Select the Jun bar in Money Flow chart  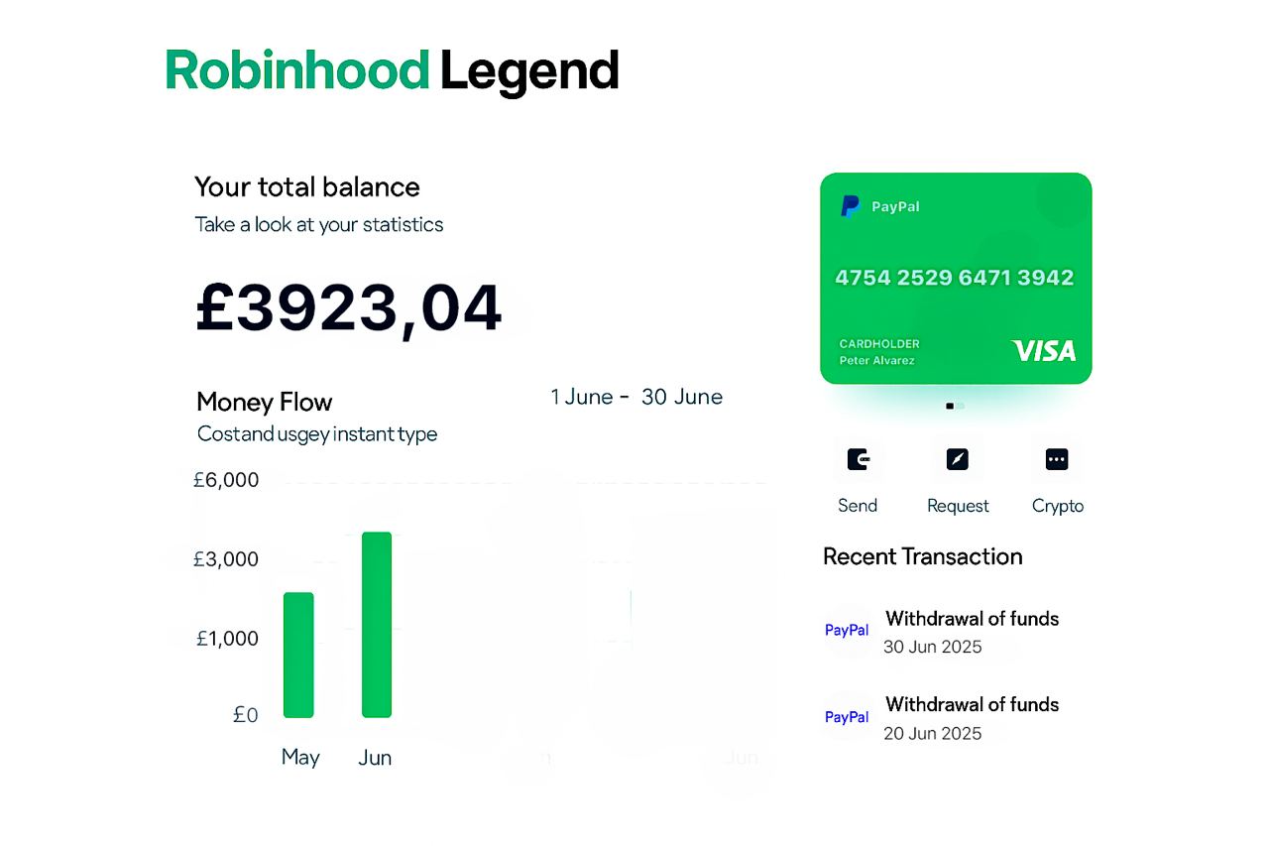tap(377, 625)
